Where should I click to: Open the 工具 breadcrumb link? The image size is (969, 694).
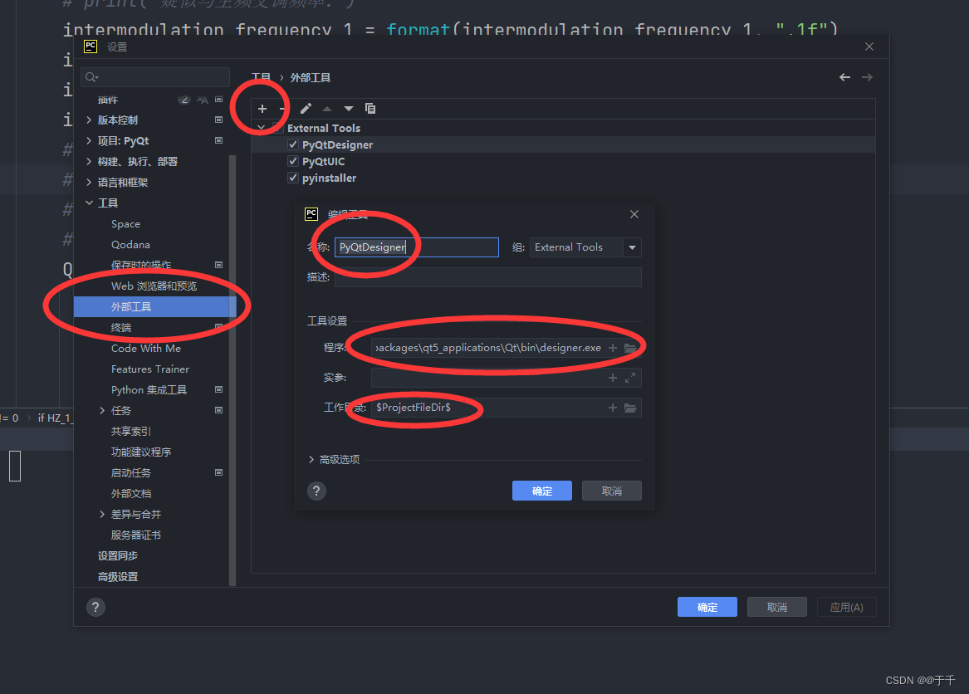tap(261, 76)
